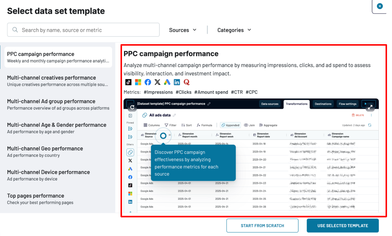Expand the preview to fullscreen

coord(370,107)
